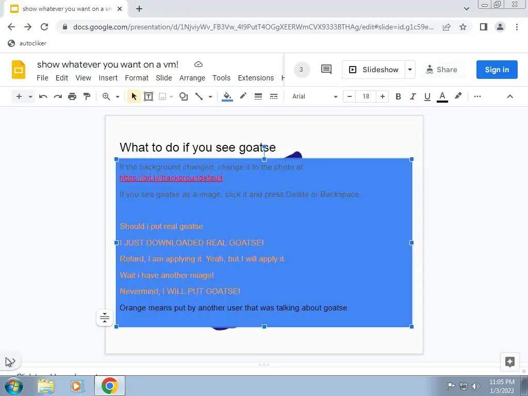Expand the zoom level dropdown

118,97
